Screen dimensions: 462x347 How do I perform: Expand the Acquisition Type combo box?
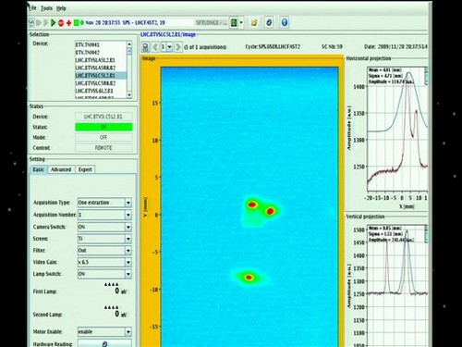(104, 203)
